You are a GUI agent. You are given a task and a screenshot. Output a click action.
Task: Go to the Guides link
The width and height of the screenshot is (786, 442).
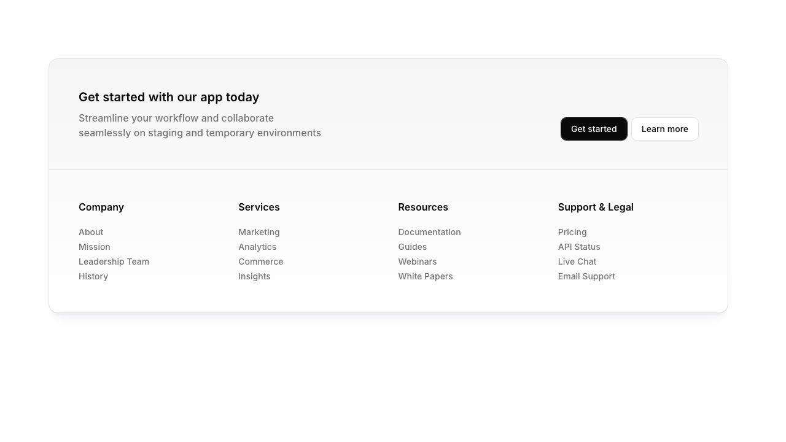click(412, 247)
